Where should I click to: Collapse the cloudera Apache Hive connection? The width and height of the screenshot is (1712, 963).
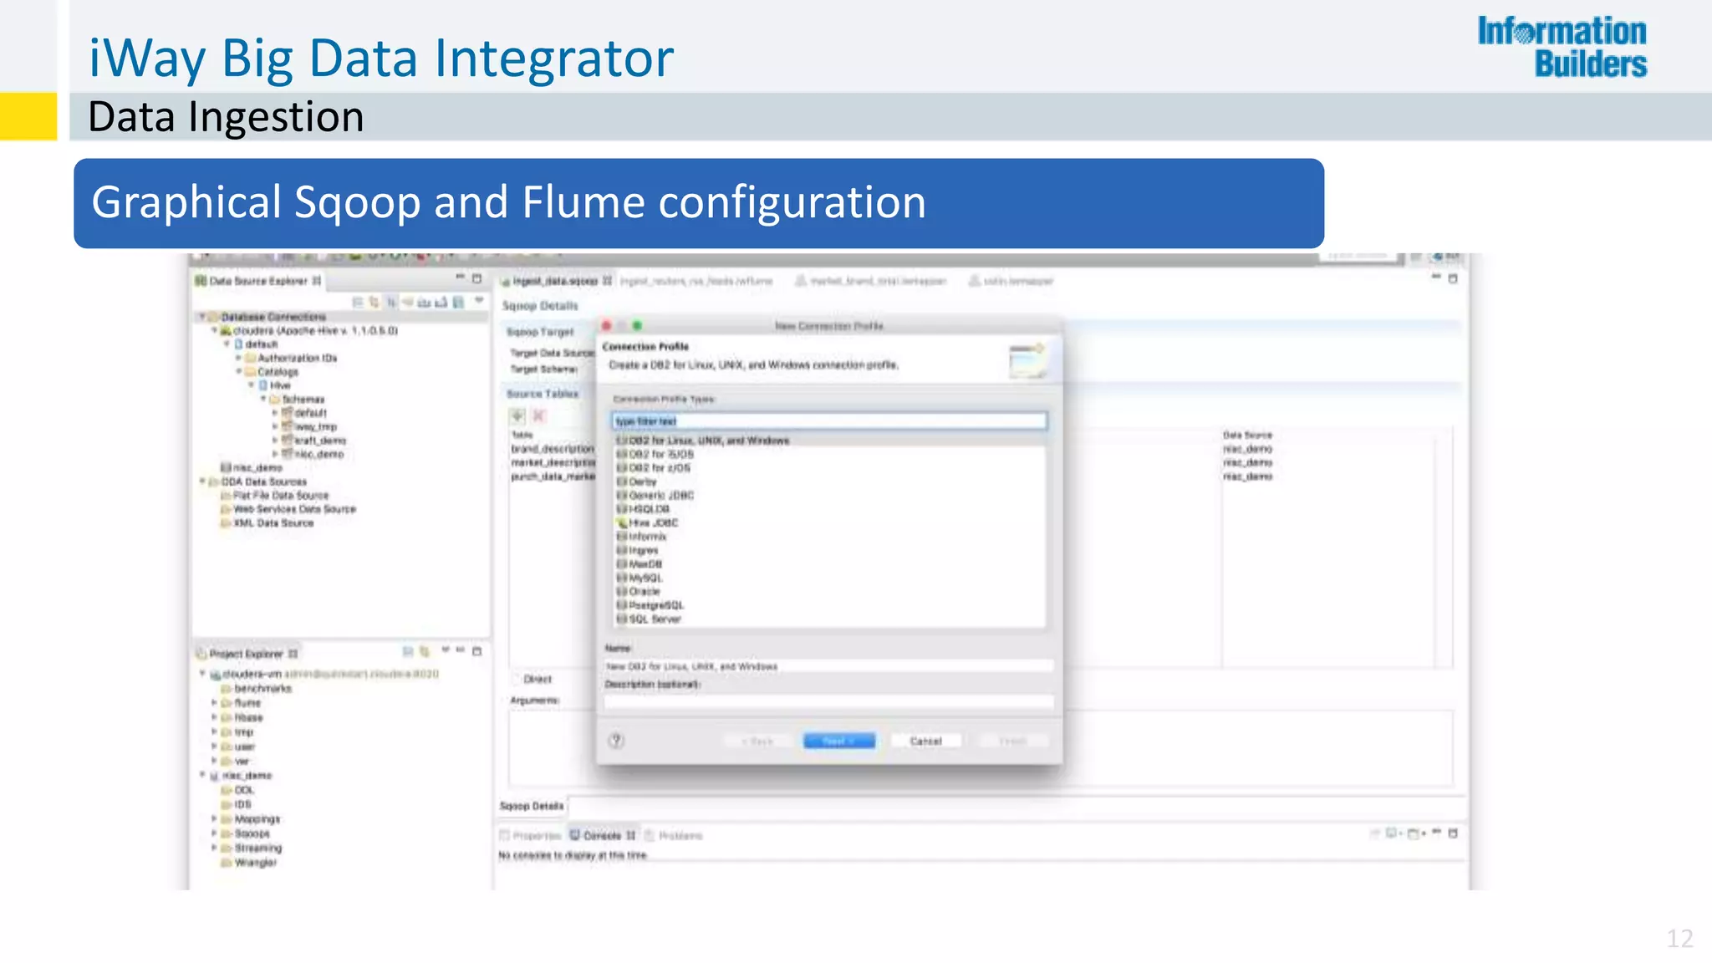[x=214, y=330]
